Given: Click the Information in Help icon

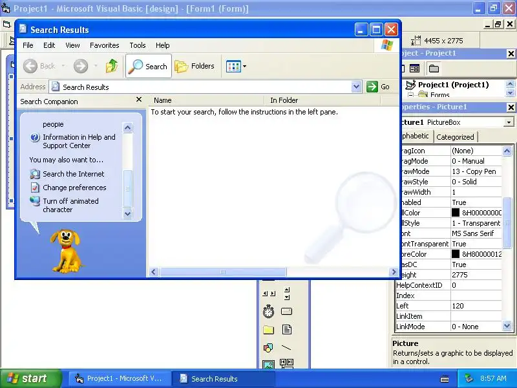Looking at the screenshot, I should click(x=35, y=137).
